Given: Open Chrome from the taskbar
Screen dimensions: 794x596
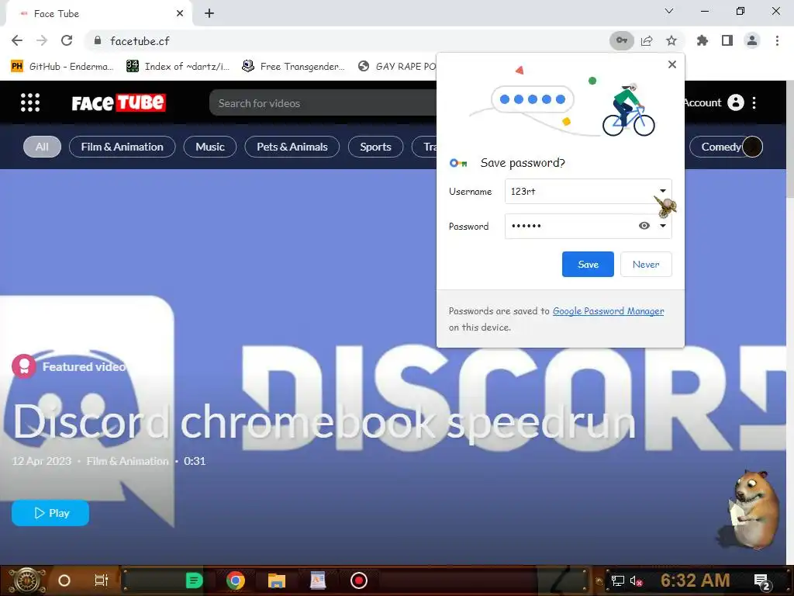Looking at the screenshot, I should coord(236,580).
